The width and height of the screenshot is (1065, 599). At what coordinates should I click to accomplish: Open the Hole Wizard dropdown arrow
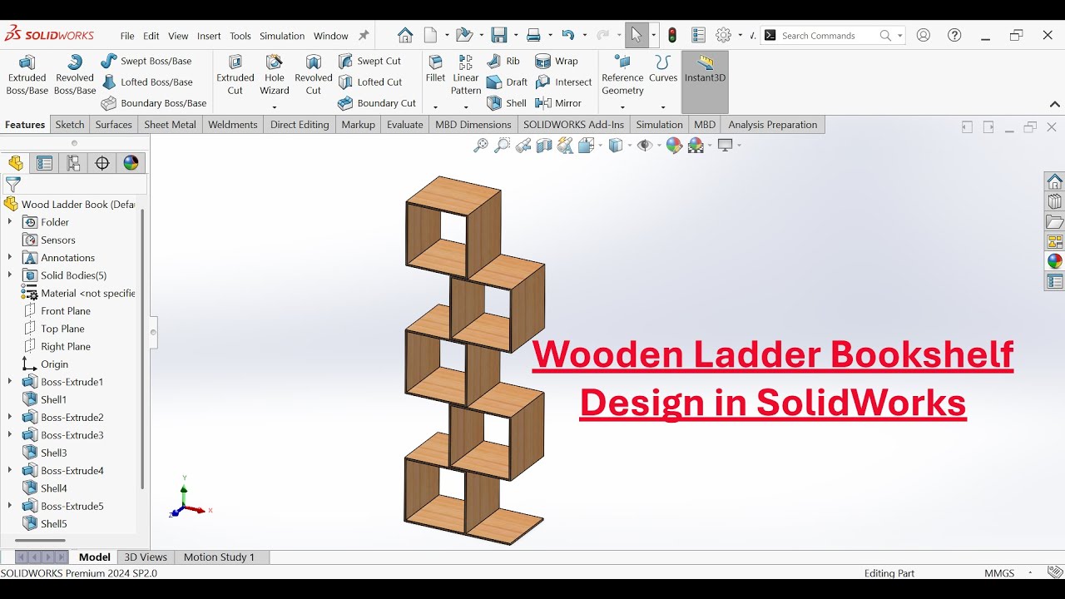coord(274,107)
